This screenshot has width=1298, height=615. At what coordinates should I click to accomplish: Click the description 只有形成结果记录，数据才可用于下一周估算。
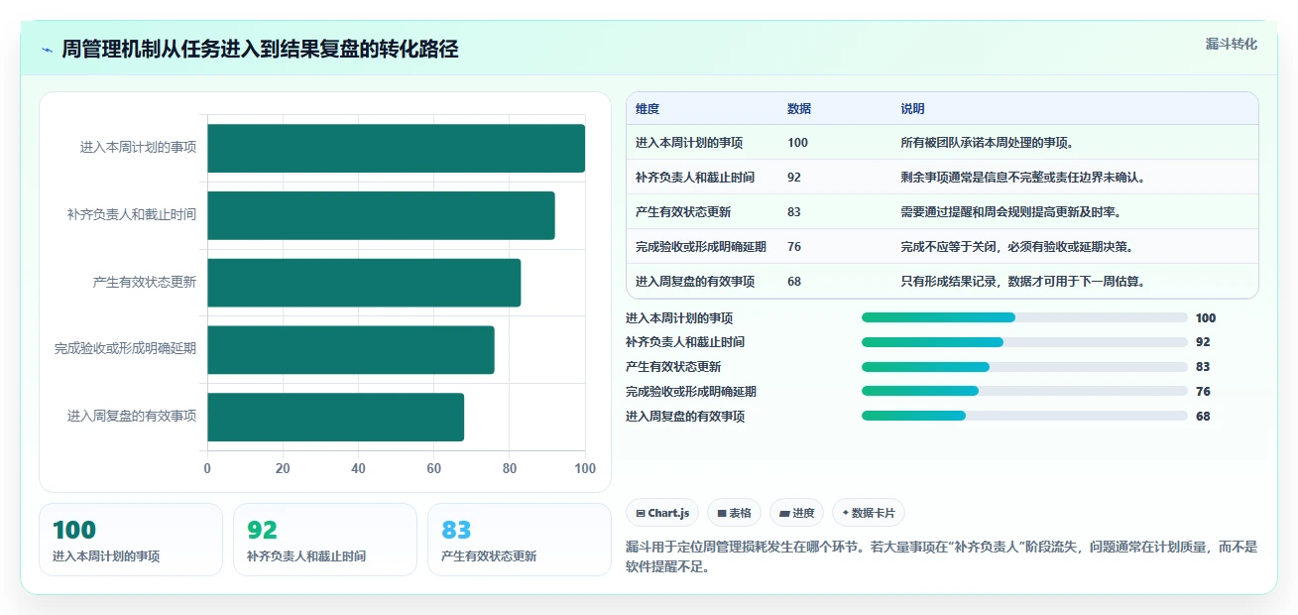pyautogui.click(x=1023, y=282)
